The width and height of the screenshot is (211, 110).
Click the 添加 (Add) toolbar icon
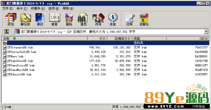pyautogui.click(x=11, y=19)
